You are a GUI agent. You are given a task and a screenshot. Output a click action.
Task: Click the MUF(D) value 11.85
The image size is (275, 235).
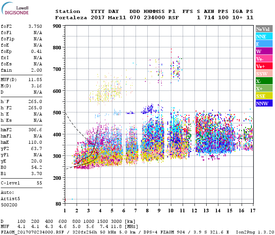[35, 79]
